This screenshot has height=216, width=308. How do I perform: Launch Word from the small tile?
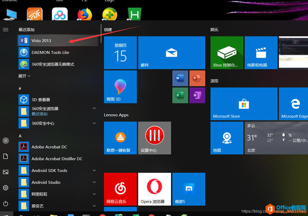[x=180, y=78]
